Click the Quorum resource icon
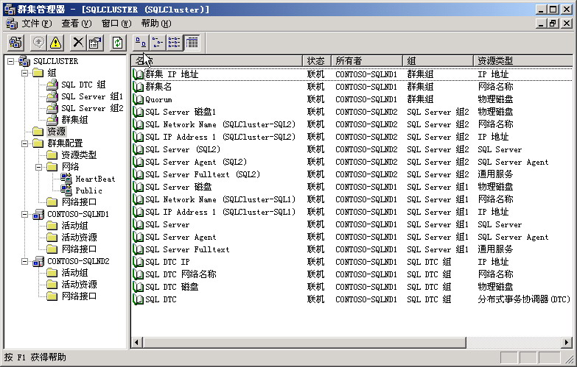577x367 pixels. [138, 99]
